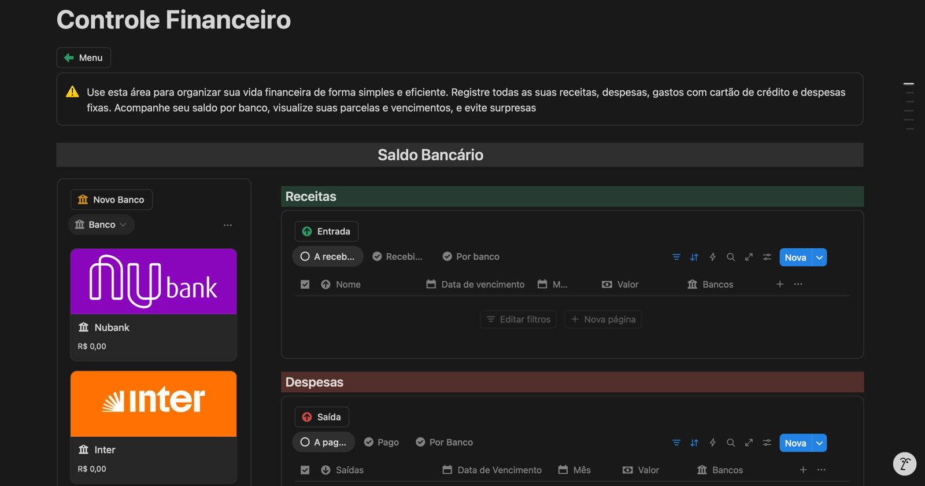Click Data de vencimento column in Receitas
The width and height of the screenshot is (925, 486).
pyautogui.click(x=476, y=285)
